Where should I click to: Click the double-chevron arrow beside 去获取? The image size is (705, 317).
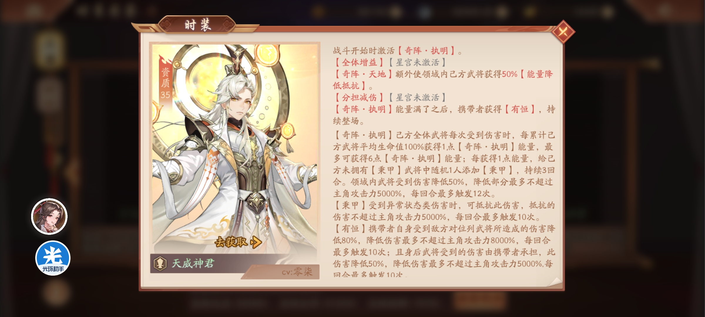pos(256,242)
